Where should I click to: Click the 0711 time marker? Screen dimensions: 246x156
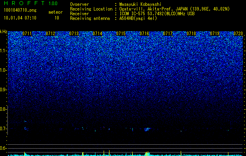click(x=27, y=34)
